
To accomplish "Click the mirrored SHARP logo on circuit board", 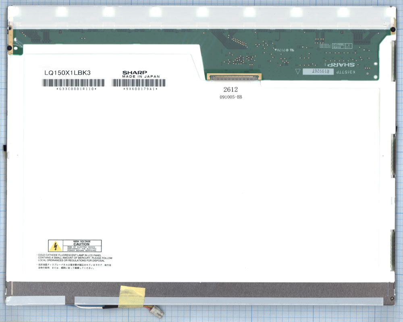I will point(341,64).
